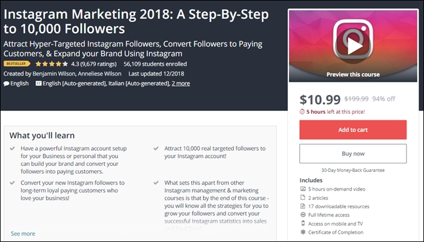Click the 'Preview this course' label
424x242 pixels.
pos(353,74)
